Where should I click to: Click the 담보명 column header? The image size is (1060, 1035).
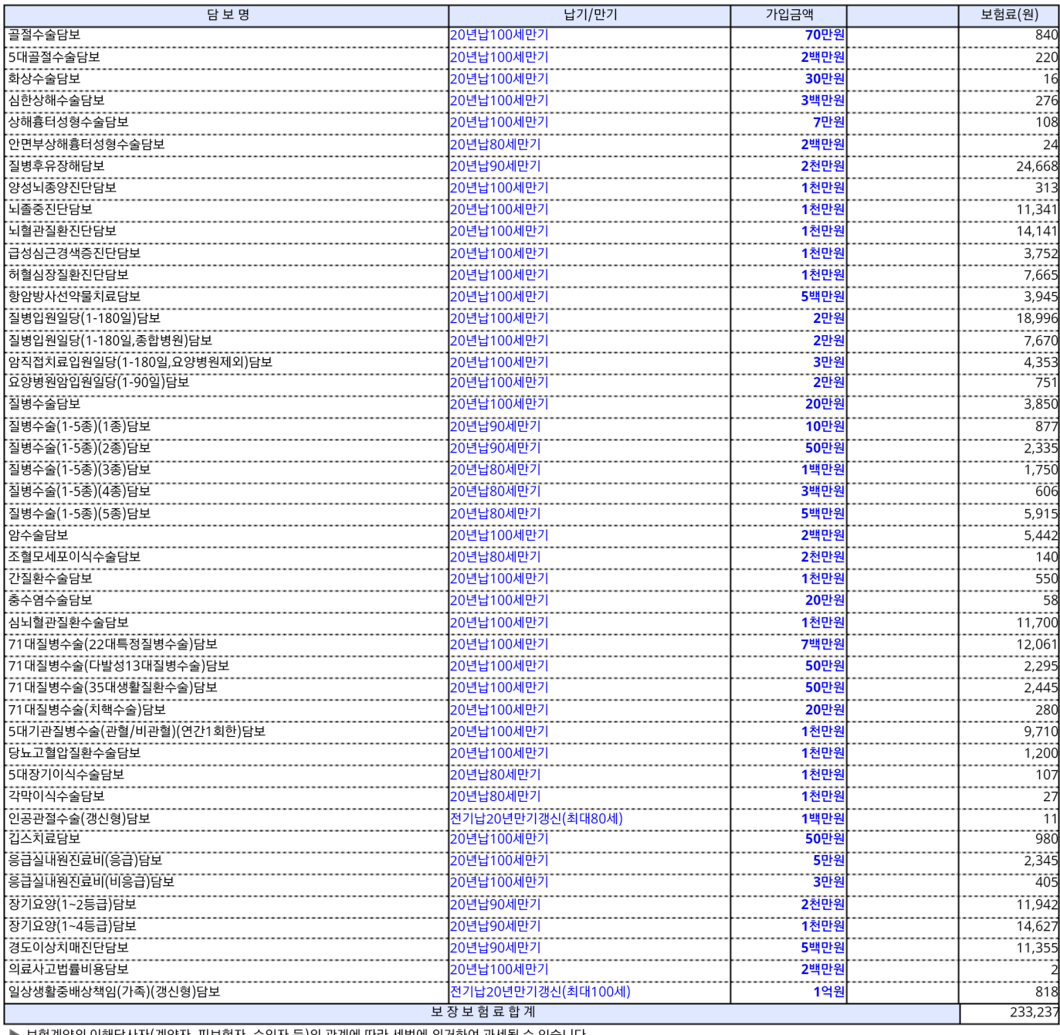pos(227,15)
